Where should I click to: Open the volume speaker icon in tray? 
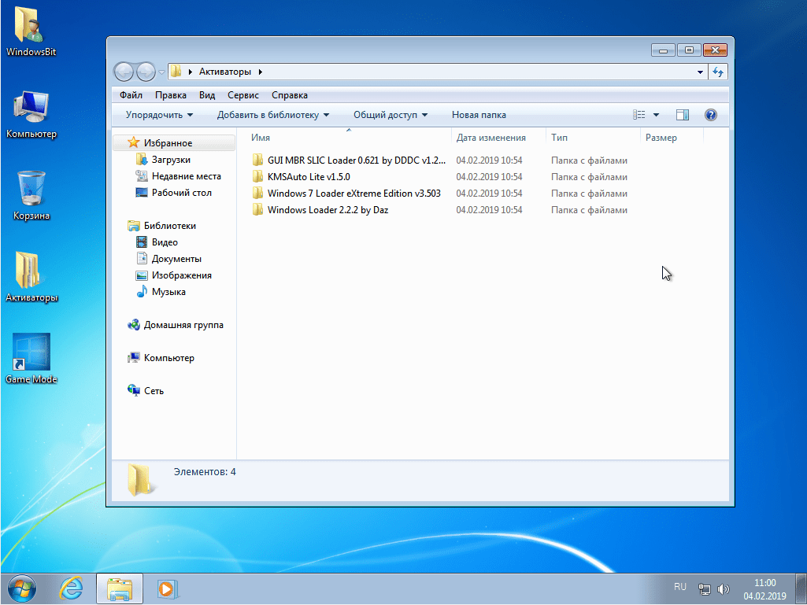tap(722, 587)
